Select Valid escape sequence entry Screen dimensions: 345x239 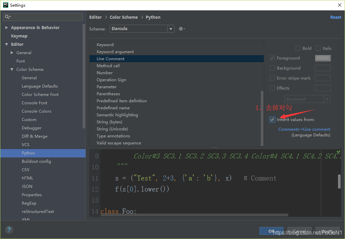coord(119,143)
